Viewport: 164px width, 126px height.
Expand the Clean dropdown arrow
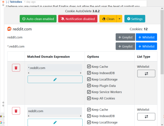(x=119, y=19)
